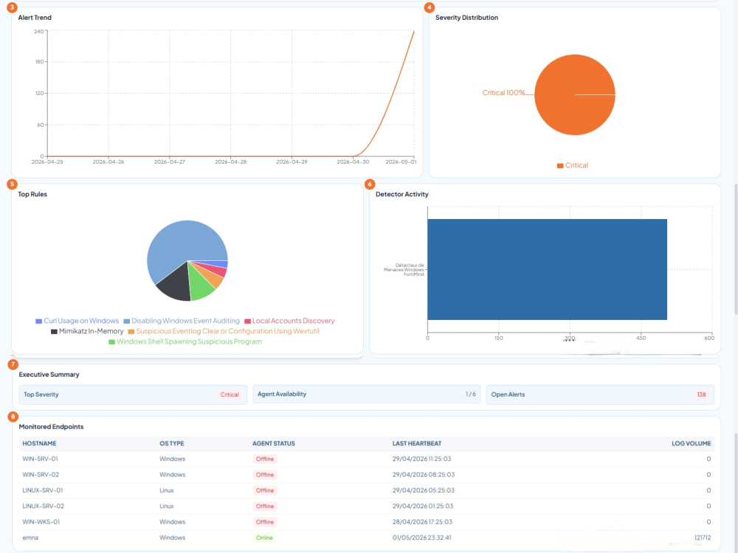Click heartbeat 28/04/2026 17:25:03
Viewport: 738px width, 553px height.
[422, 522]
